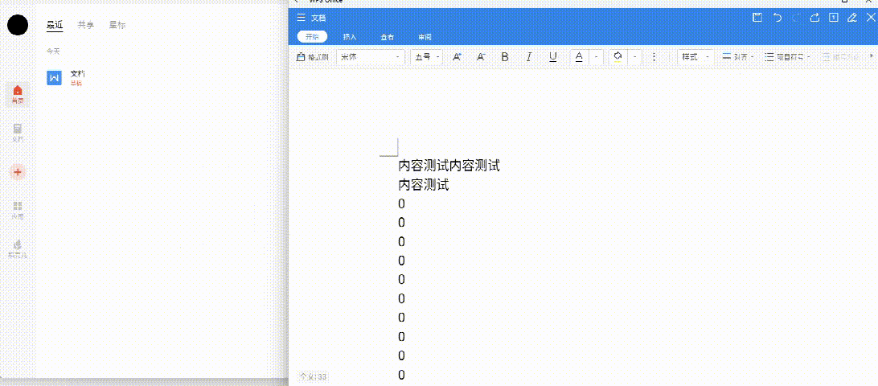Open the third ribbon tab after 插入
Viewport: 878px width, 386px height.
tap(387, 37)
